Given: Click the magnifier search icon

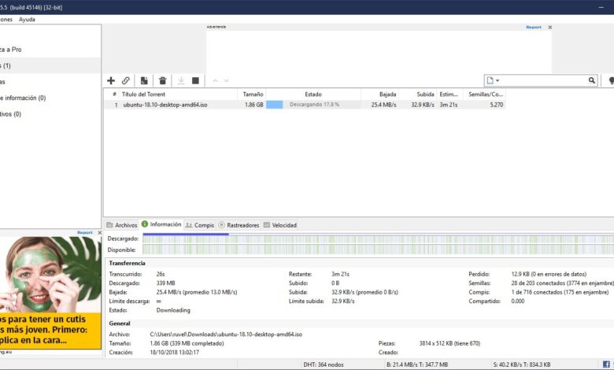Looking at the screenshot, I should click(592, 80).
